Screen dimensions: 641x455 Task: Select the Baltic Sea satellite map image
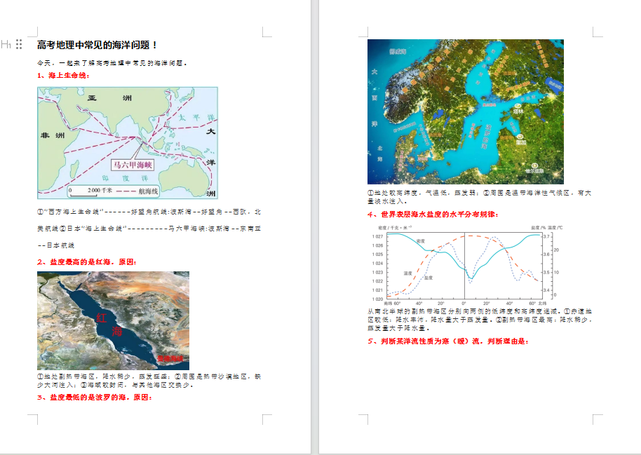[x=466, y=111]
